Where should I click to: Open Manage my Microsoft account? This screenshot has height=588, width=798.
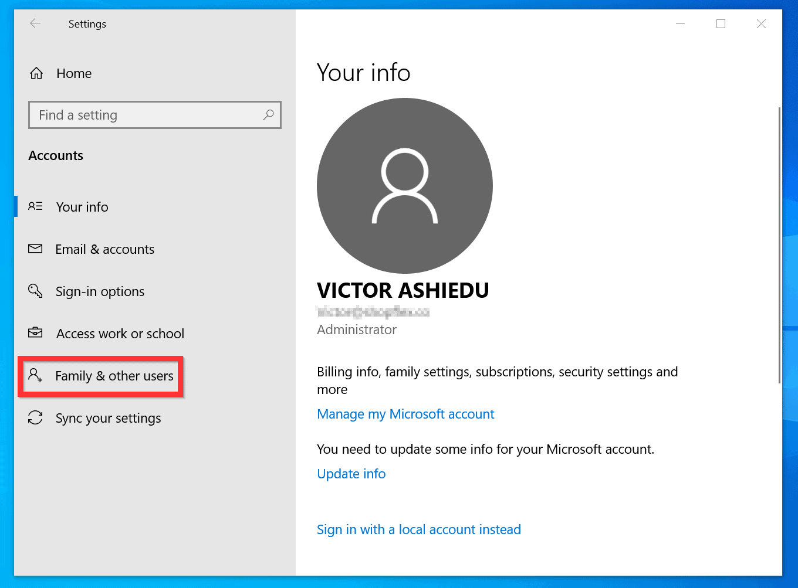click(405, 414)
